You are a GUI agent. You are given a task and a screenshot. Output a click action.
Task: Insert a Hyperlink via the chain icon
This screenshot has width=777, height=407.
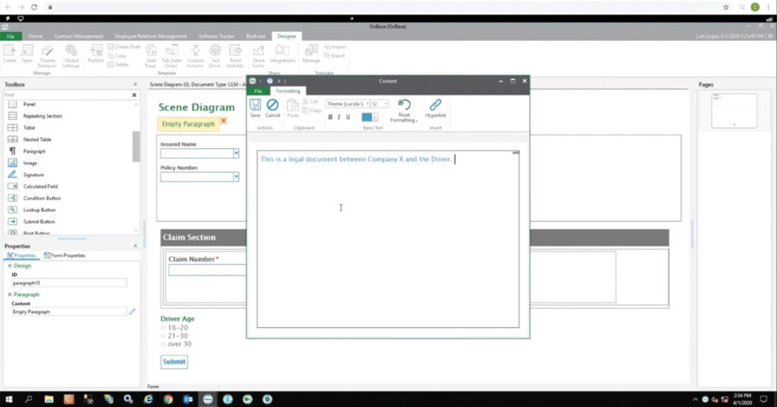(436, 106)
